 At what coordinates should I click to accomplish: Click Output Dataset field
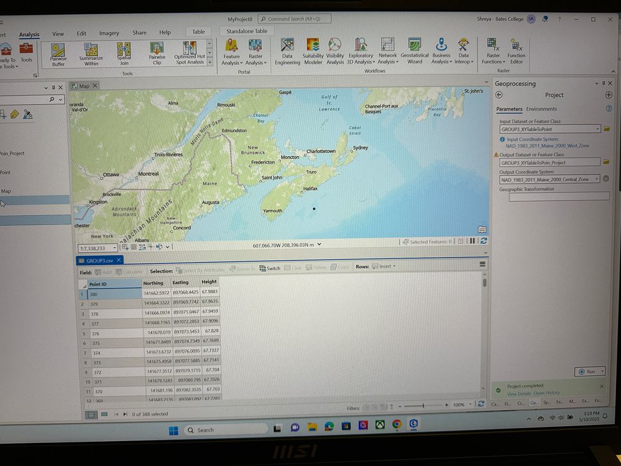550,162
